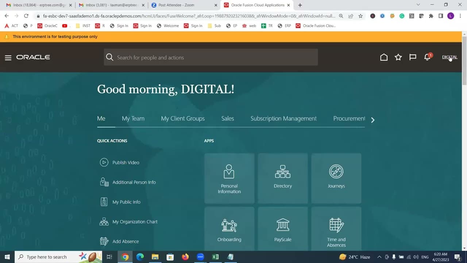Open Add Absence quick action
The width and height of the screenshot is (467, 263).
pyautogui.click(x=125, y=241)
